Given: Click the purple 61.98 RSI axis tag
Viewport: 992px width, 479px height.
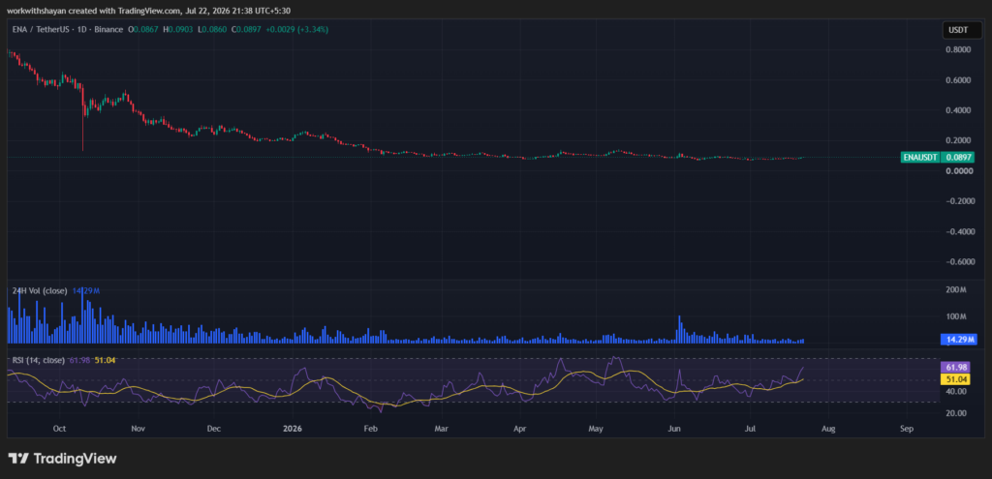Looking at the screenshot, I should point(953,367).
